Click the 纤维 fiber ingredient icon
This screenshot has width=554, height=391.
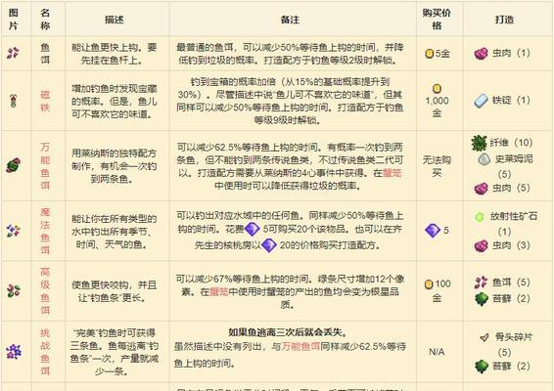[x=479, y=143]
